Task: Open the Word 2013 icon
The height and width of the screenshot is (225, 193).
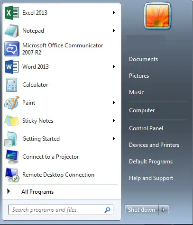Action: [12, 67]
